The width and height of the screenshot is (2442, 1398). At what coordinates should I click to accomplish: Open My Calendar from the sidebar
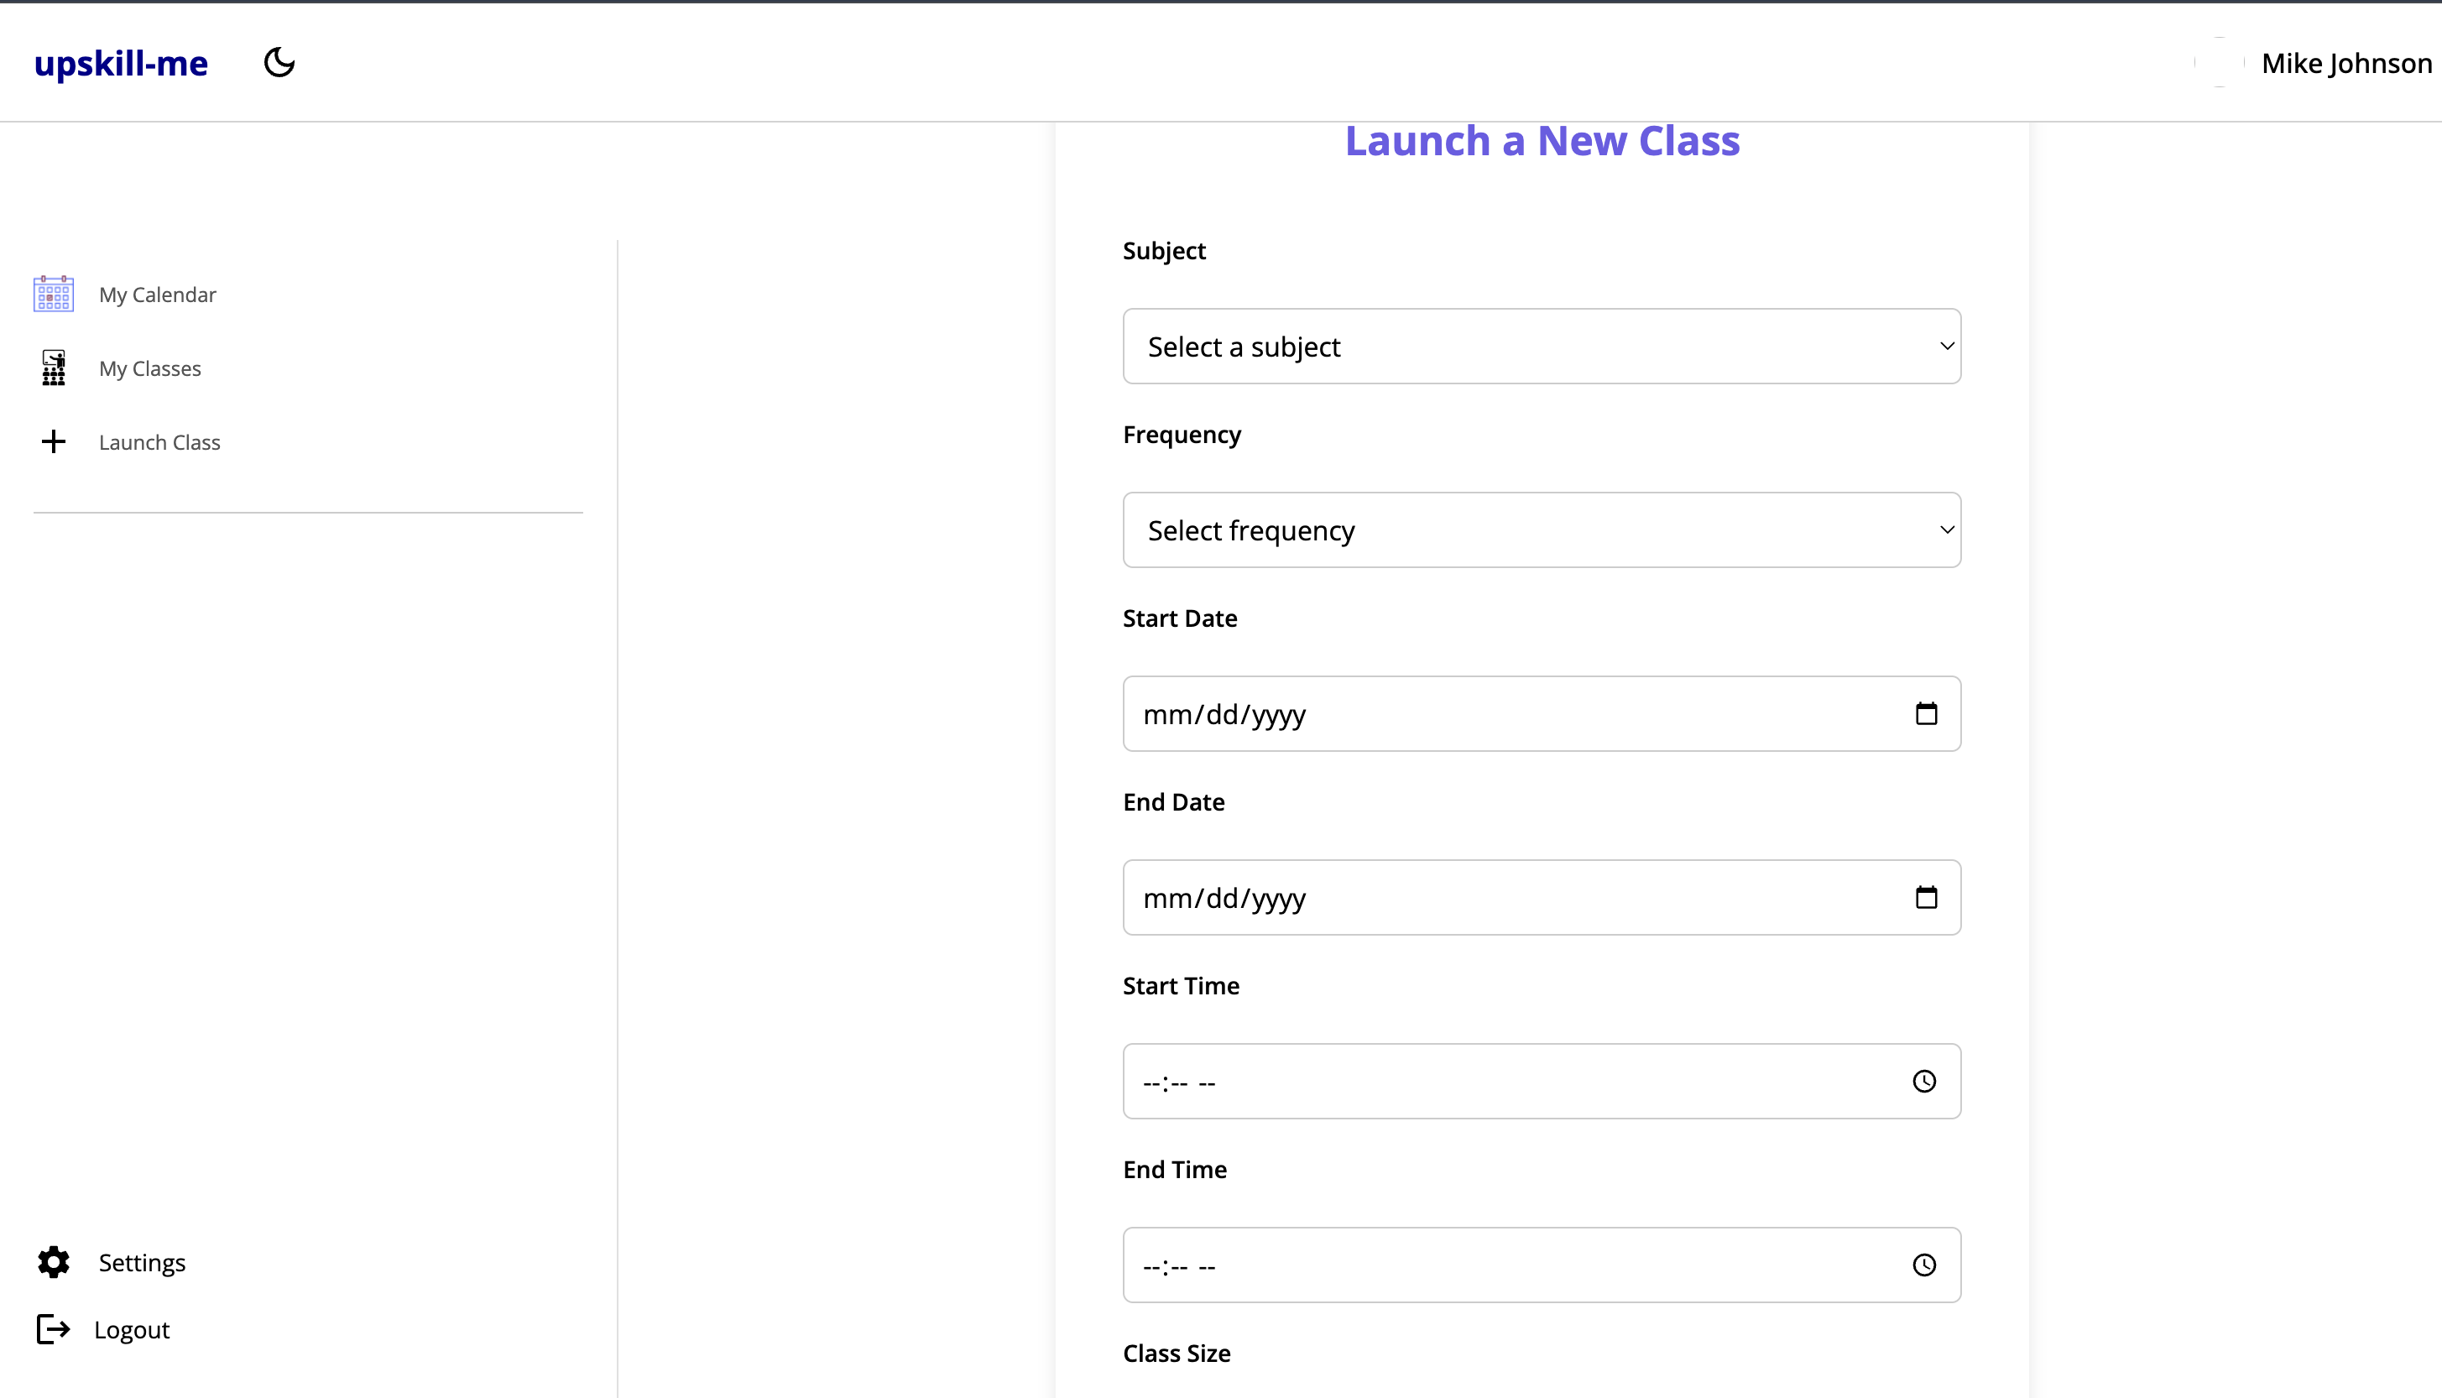pos(158,294)
